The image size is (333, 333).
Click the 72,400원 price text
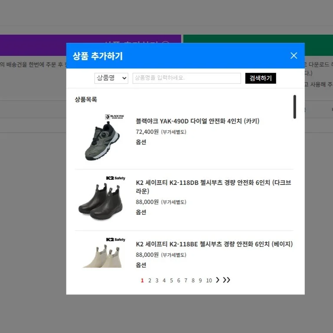pyautogui.click(x=147, y=132)
